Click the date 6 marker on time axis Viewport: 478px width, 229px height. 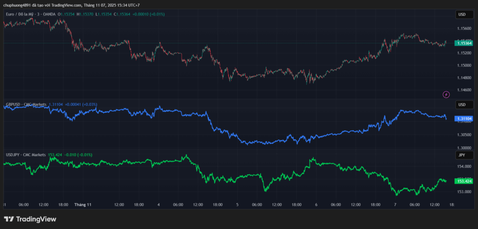click(x=316, y=205)
